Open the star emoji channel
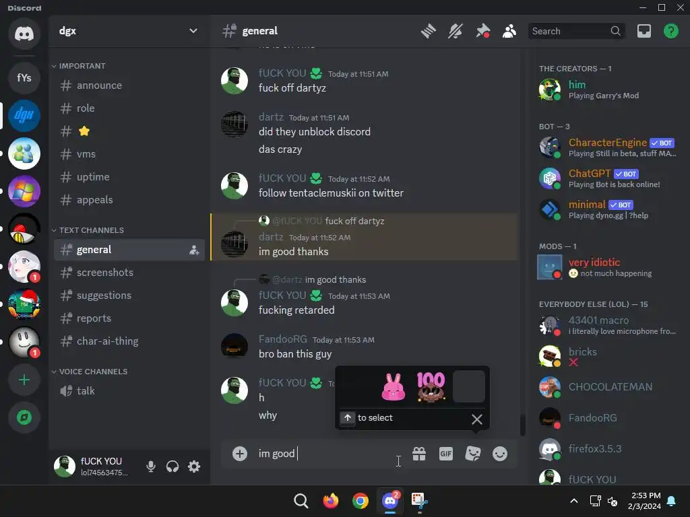 click(129, 131)
